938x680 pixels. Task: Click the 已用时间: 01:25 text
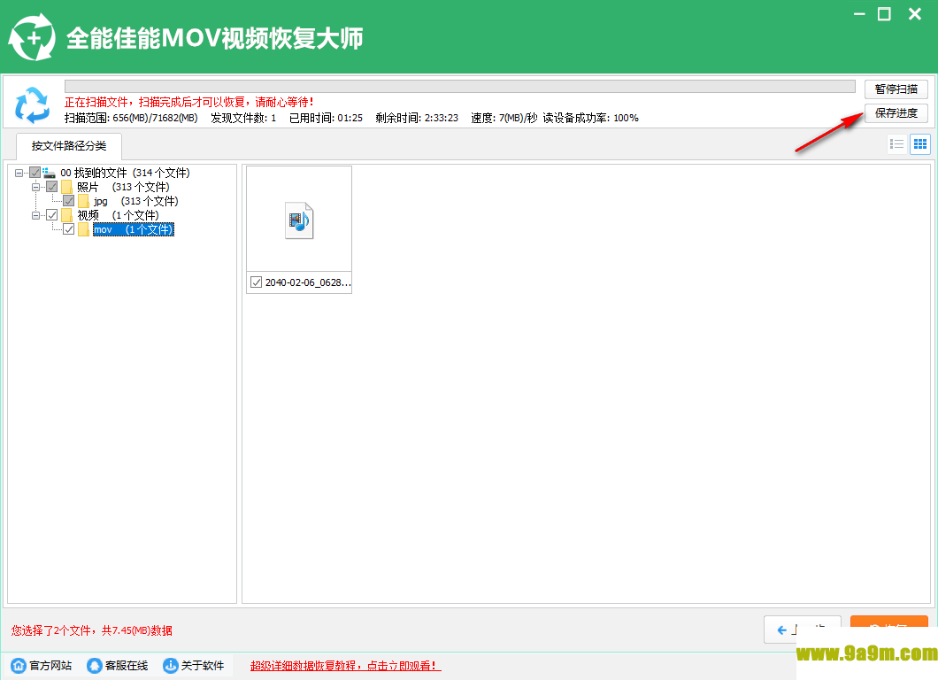coord(326,118)
